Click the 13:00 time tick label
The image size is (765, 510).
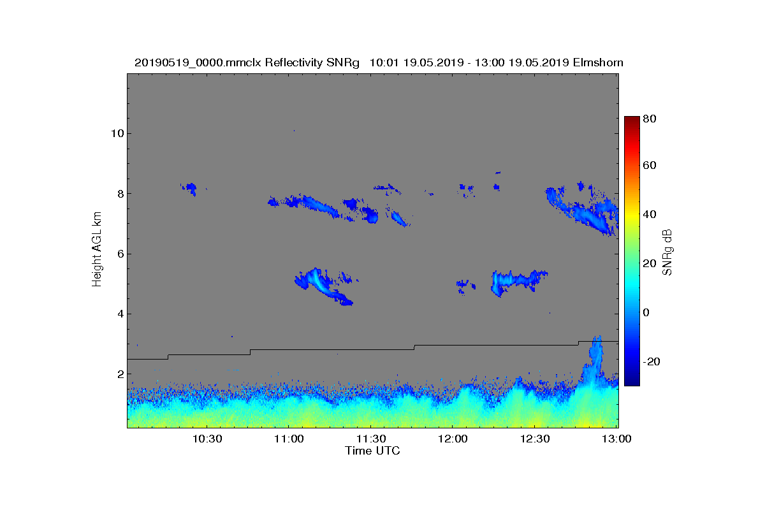(x=617, y=439)
